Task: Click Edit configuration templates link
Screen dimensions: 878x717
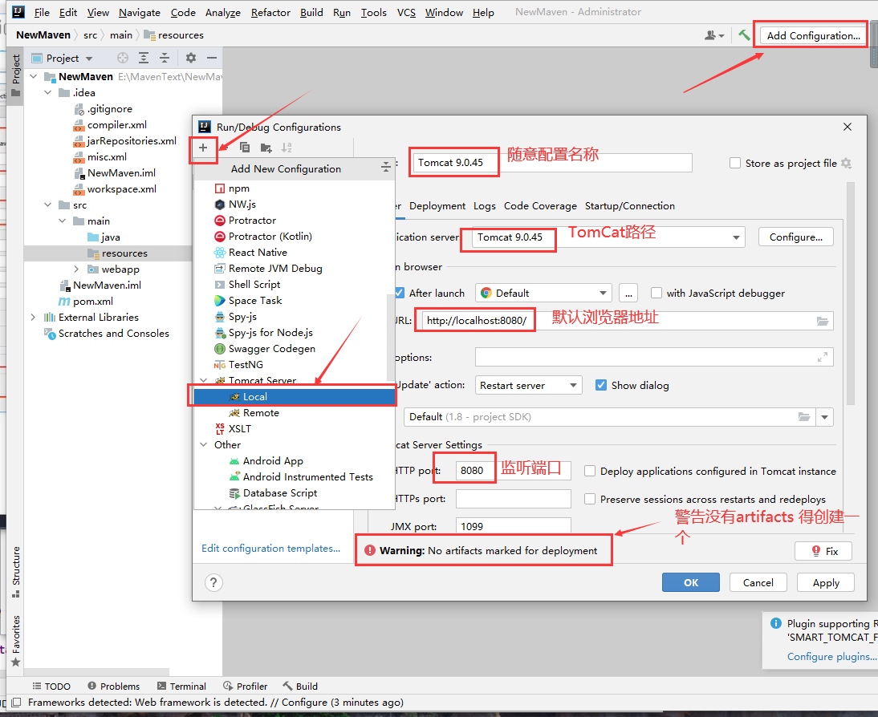Action: click(270, 548)
